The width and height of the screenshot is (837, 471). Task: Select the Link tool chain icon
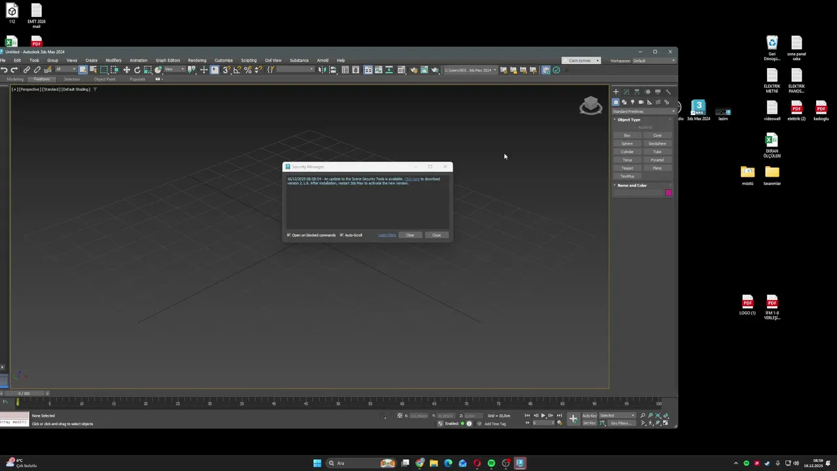[x=27, y=69]
